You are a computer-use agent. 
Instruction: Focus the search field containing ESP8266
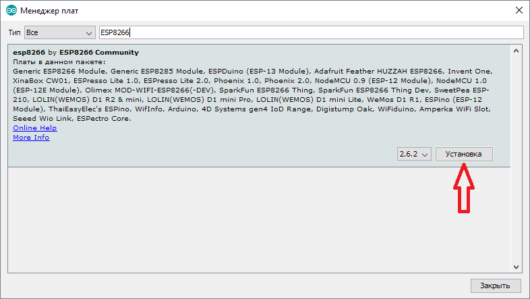point(311,32)
